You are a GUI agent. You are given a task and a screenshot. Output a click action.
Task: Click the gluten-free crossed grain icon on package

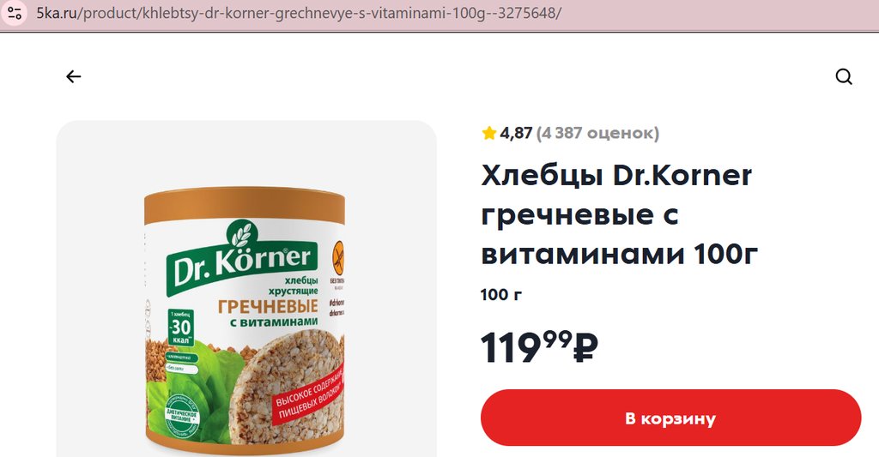[x=338, y=257]
